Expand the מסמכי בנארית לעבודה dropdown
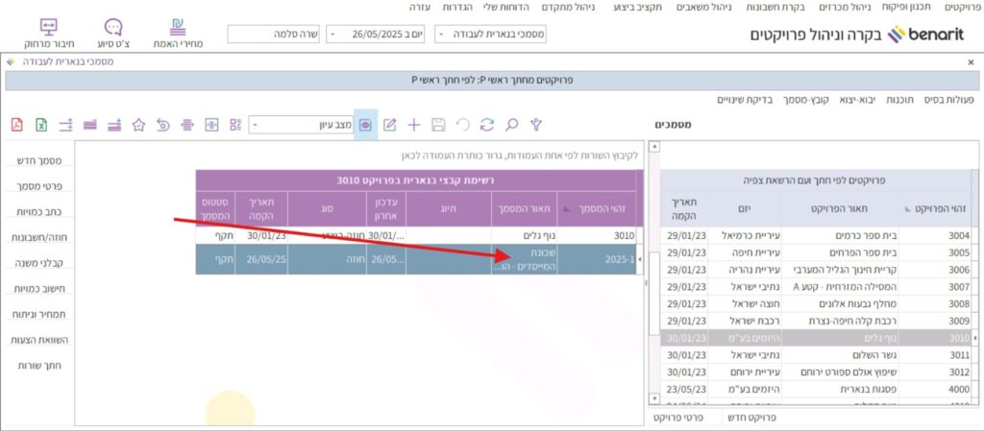The image size is (984, 431). 441,35
